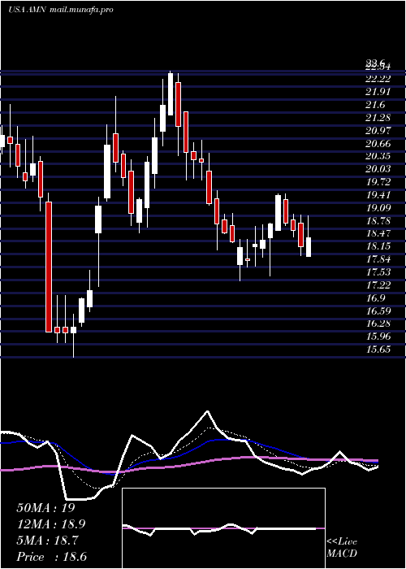Click the 20.66 price axis label
The image size is (406, 569).
click(x=378, y=144)
